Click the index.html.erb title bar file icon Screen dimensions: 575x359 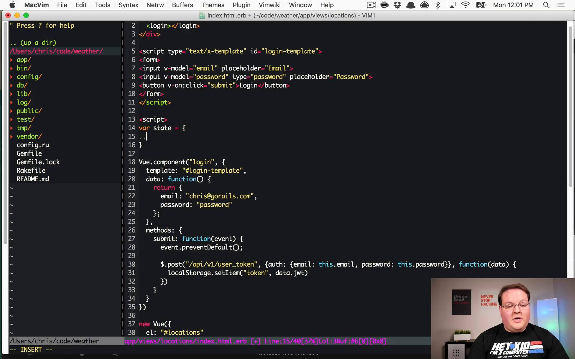click(x=202, y=16)
